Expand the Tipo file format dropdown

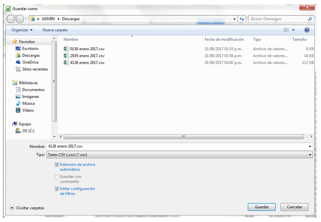click(310, 155)
